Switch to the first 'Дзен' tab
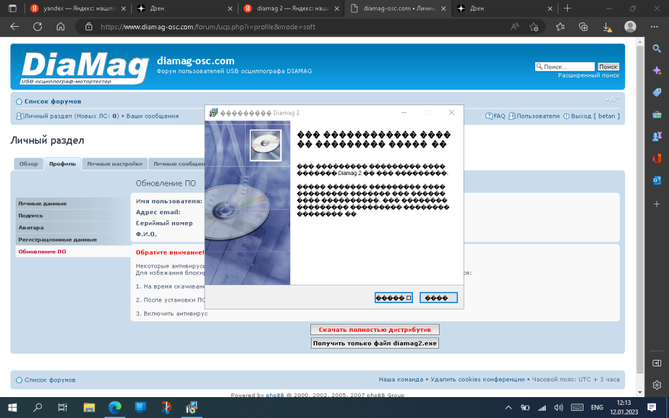669x418 pixels. click(184, 8)
